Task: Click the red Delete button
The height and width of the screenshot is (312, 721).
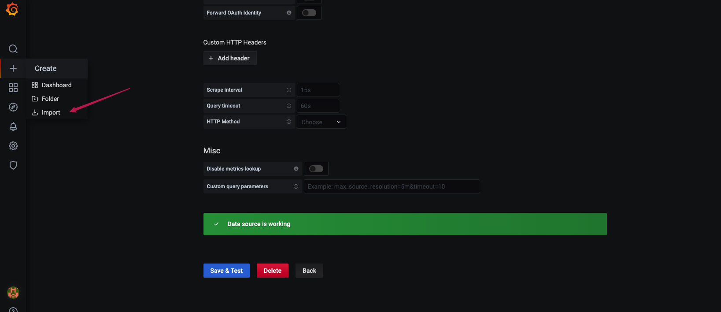Action: point(273,271)
